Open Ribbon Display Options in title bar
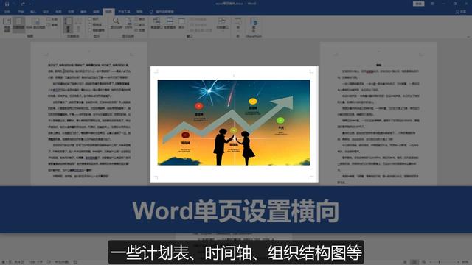Image resolution: width=472 pixels, height=265 pixels. (432, 4)
